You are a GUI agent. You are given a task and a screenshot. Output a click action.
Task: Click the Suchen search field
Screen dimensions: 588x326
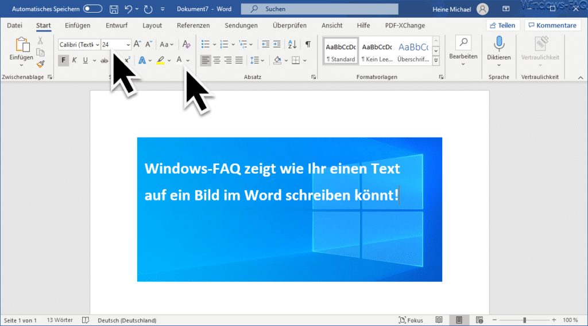319,9
